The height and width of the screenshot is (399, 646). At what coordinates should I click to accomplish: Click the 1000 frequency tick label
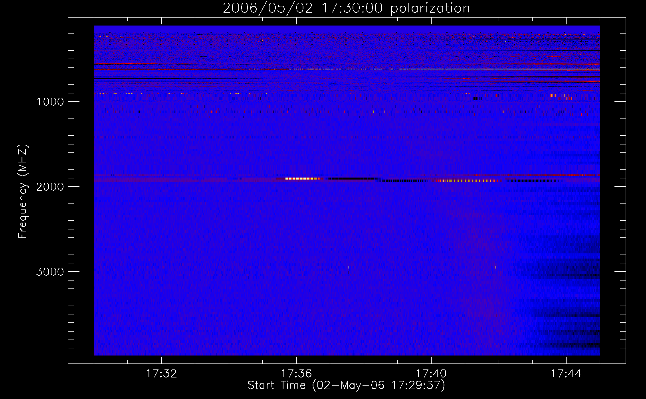(50, 102)
